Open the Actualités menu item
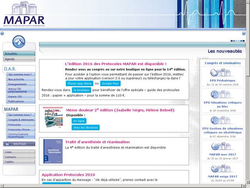The height and width of the screenshot is (188, 250). click(x=19, y=54)
